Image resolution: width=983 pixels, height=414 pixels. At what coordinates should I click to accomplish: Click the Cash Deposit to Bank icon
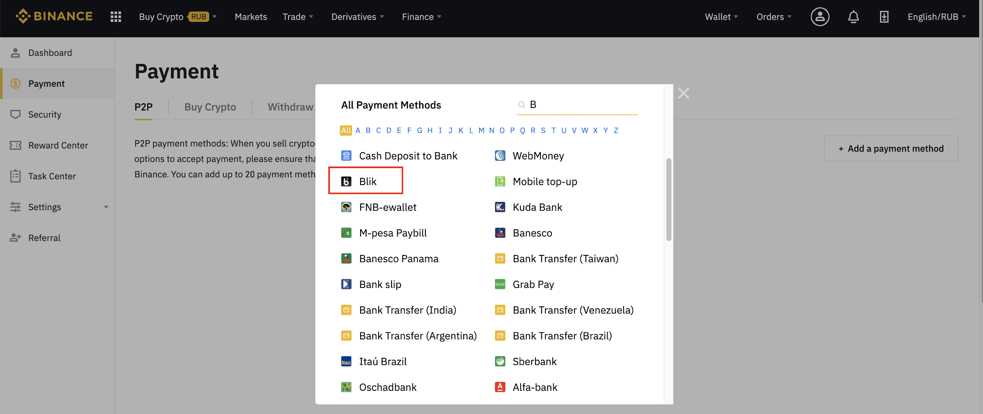coord(346,156)
